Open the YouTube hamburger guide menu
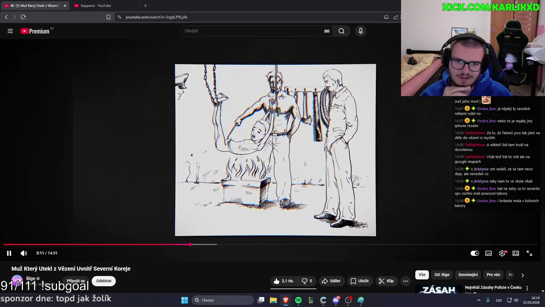The width and height of the screenshot is (545, 307). [x=10, y=31]
